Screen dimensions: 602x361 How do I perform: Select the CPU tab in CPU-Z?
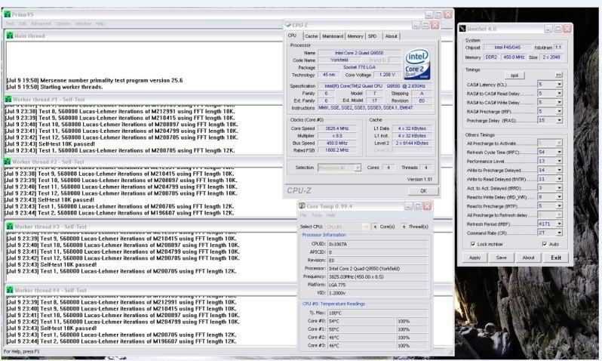(293, 35)
